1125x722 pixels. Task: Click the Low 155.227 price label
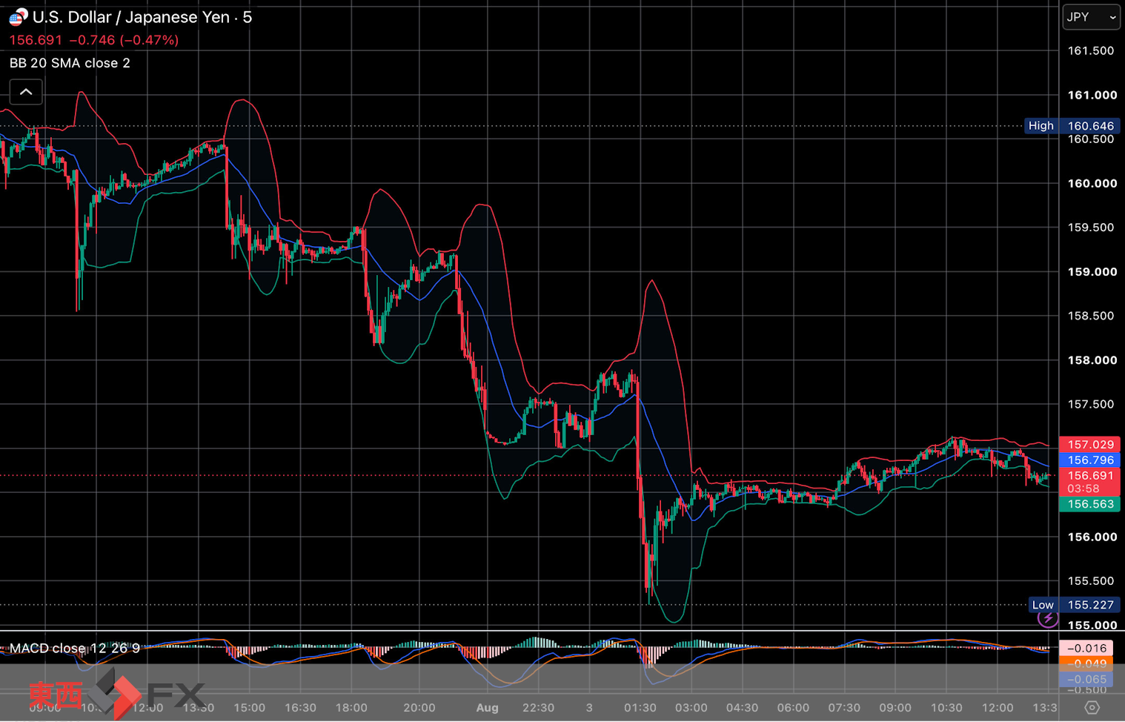[1075, 605]
